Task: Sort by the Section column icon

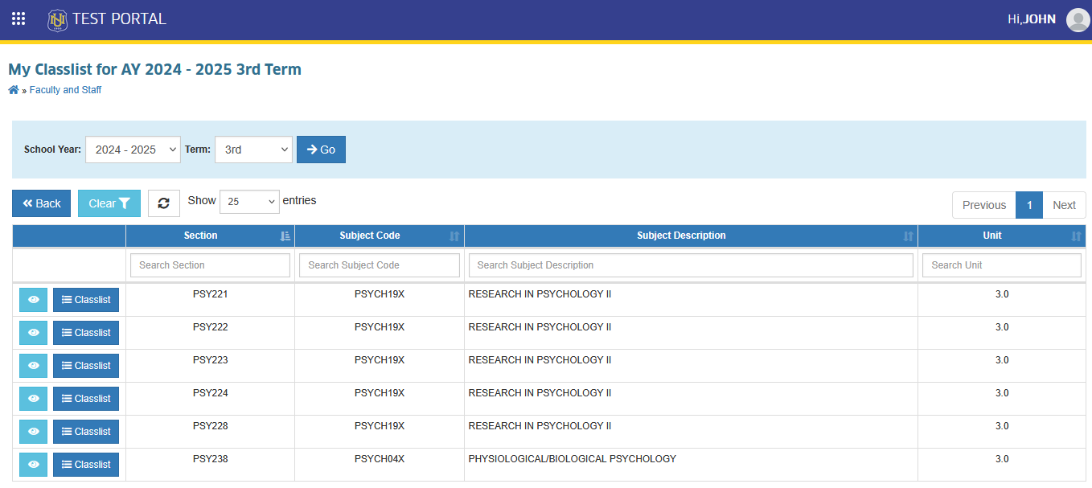Action: click(285, 236)
